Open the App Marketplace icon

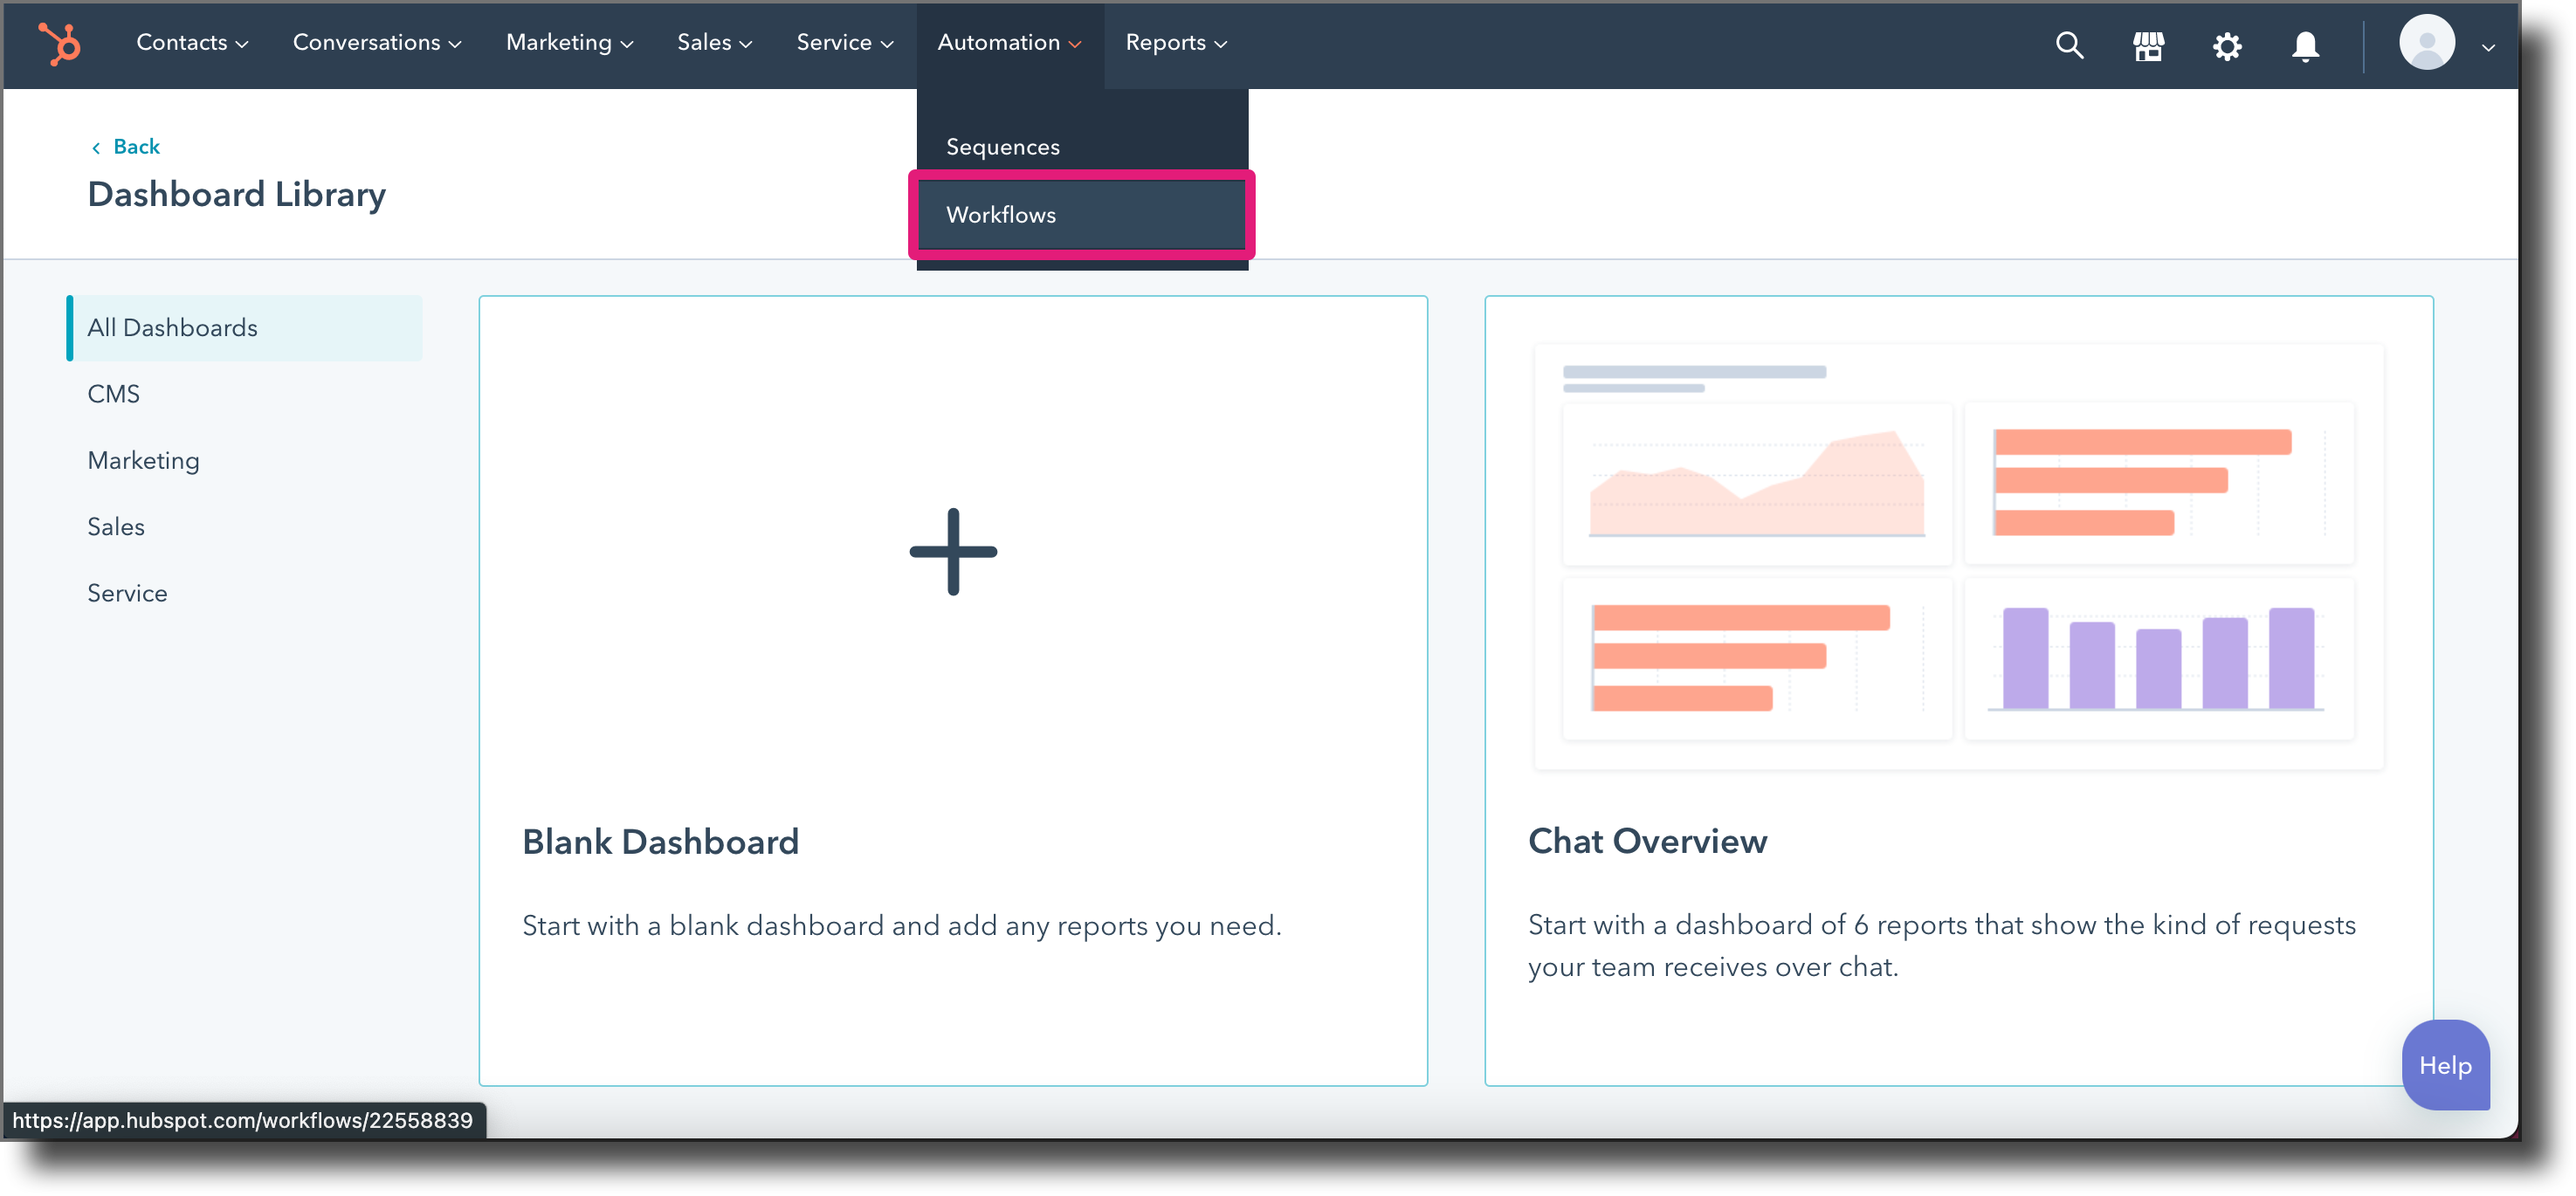tap(2148, 45)
